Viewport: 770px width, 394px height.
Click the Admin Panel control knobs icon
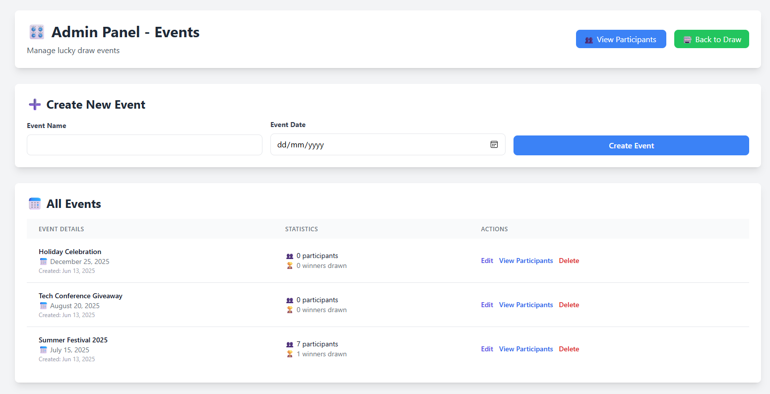pos(36,32)
